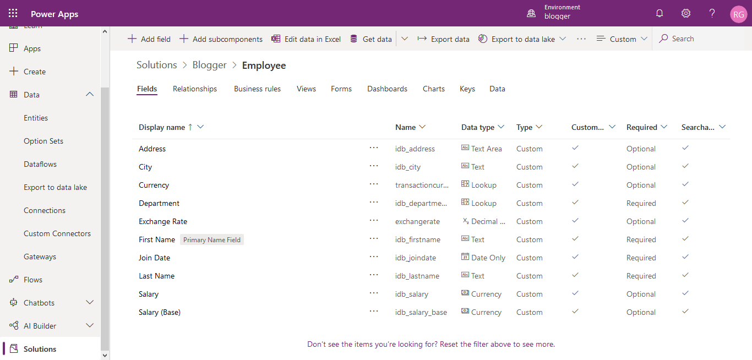Viewport: 752px width, 360px height.
Task: Switch to the Business rules tab
Action: pyautogui.click(x=257, y=89)
